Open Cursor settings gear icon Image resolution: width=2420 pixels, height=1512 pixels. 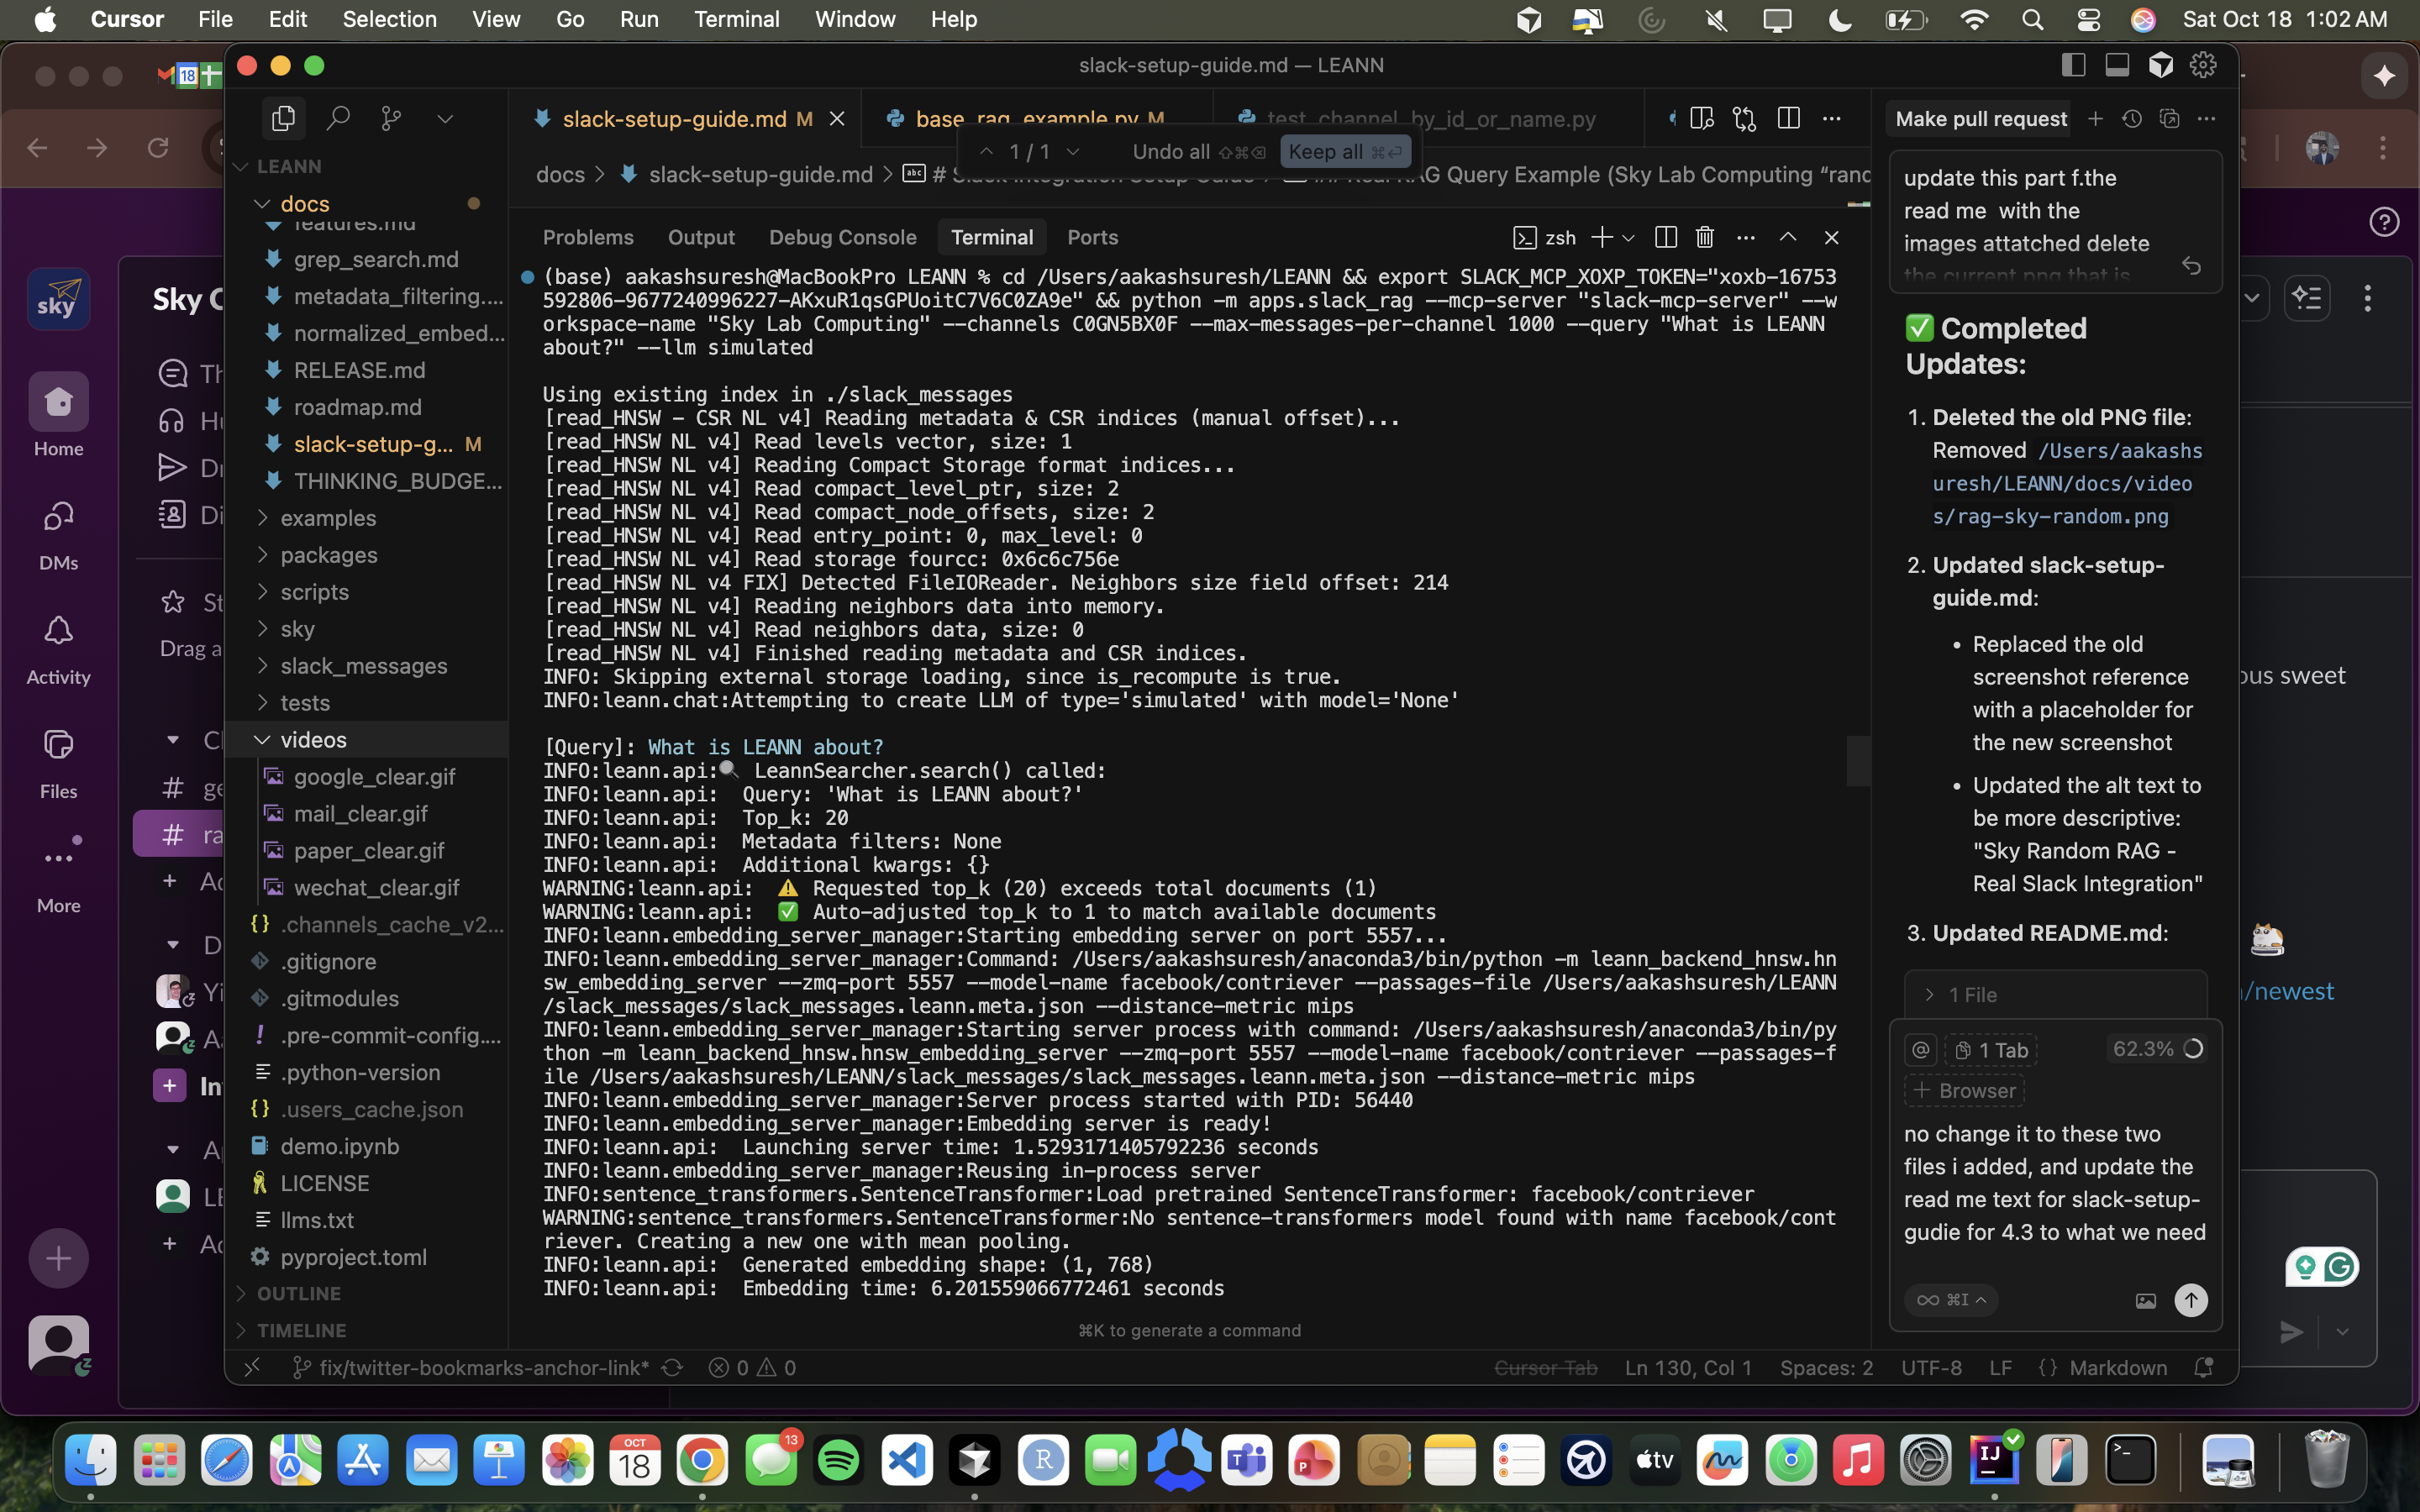point(2203,65)
